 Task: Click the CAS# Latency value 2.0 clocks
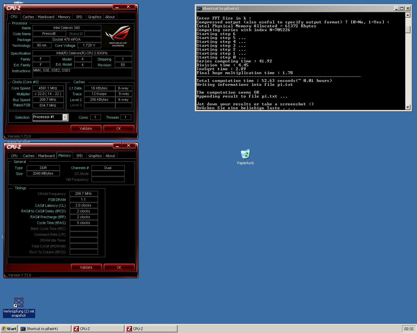click(84, 205)
